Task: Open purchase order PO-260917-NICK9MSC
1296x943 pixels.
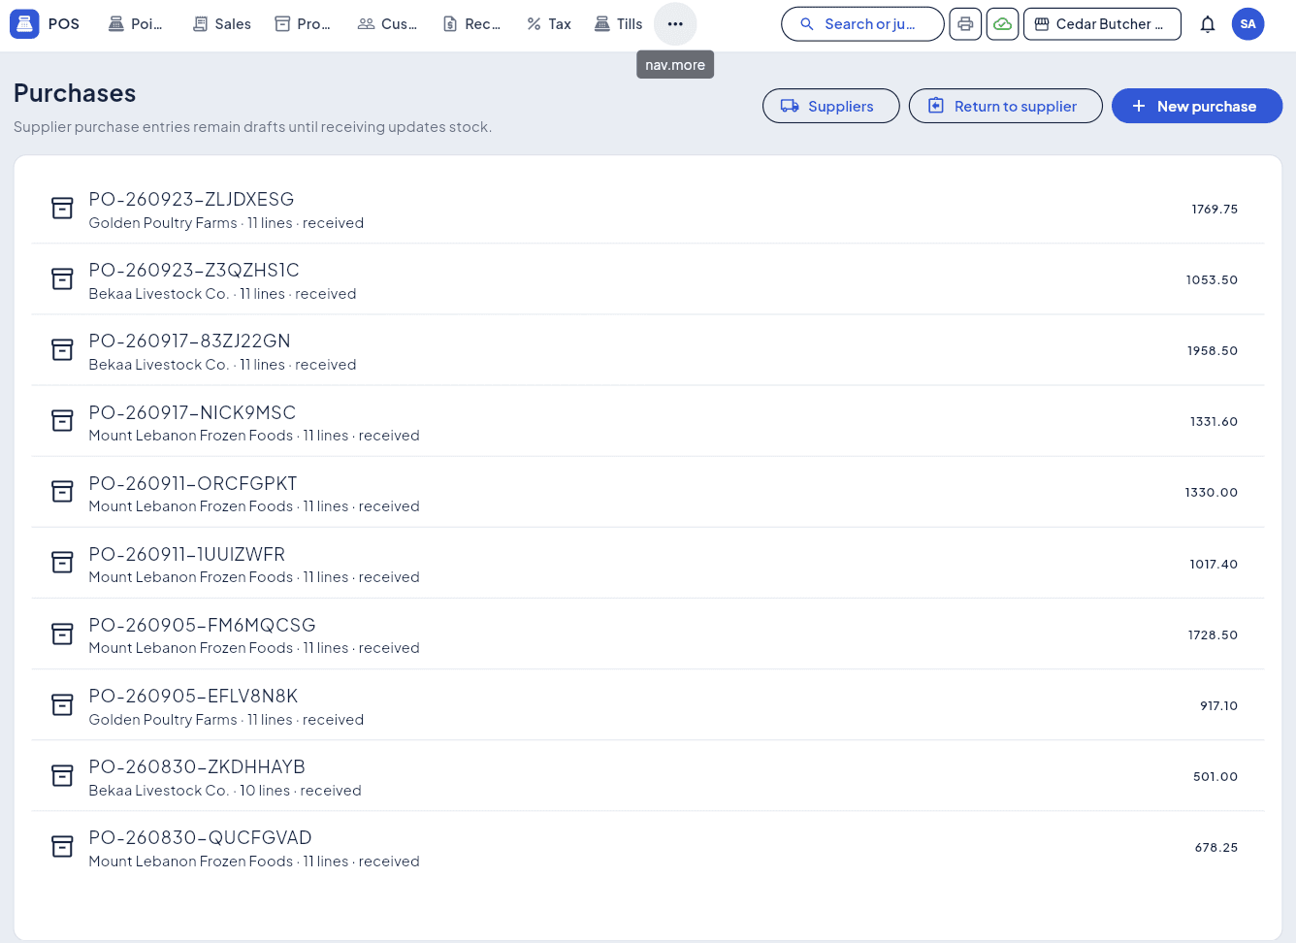Action: pos(648,421)
